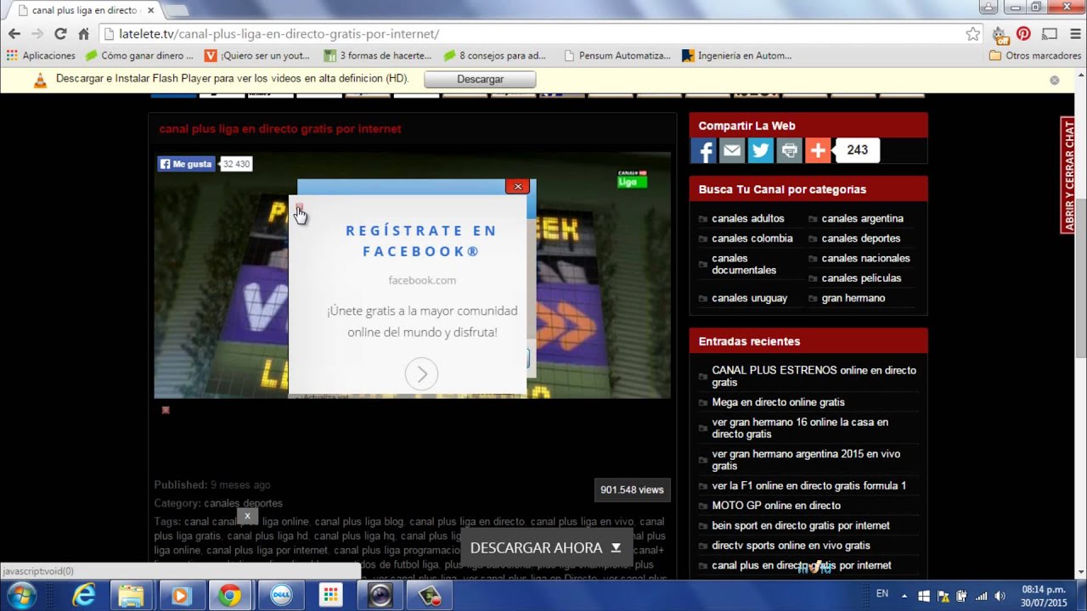Open the clock and date in system tray
This screenshot has width=1087, height=611.
pyautogui.click(x=1044, y=596)
